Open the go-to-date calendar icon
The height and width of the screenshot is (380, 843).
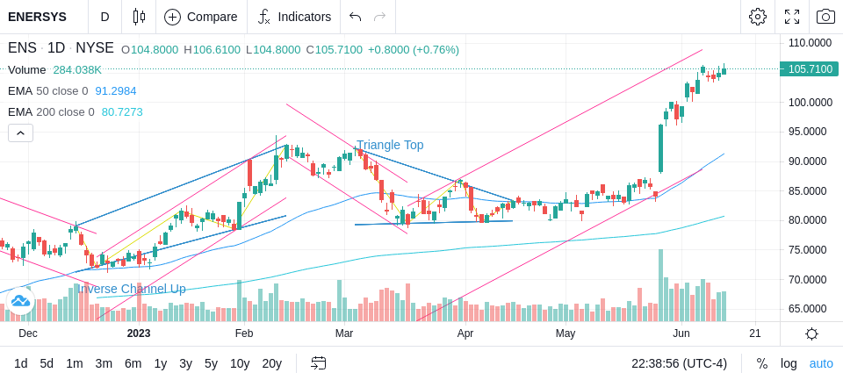pyautogui.click(x=318, y=364)
